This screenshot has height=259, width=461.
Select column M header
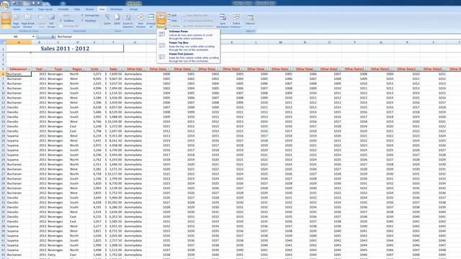tap(280, 42)
